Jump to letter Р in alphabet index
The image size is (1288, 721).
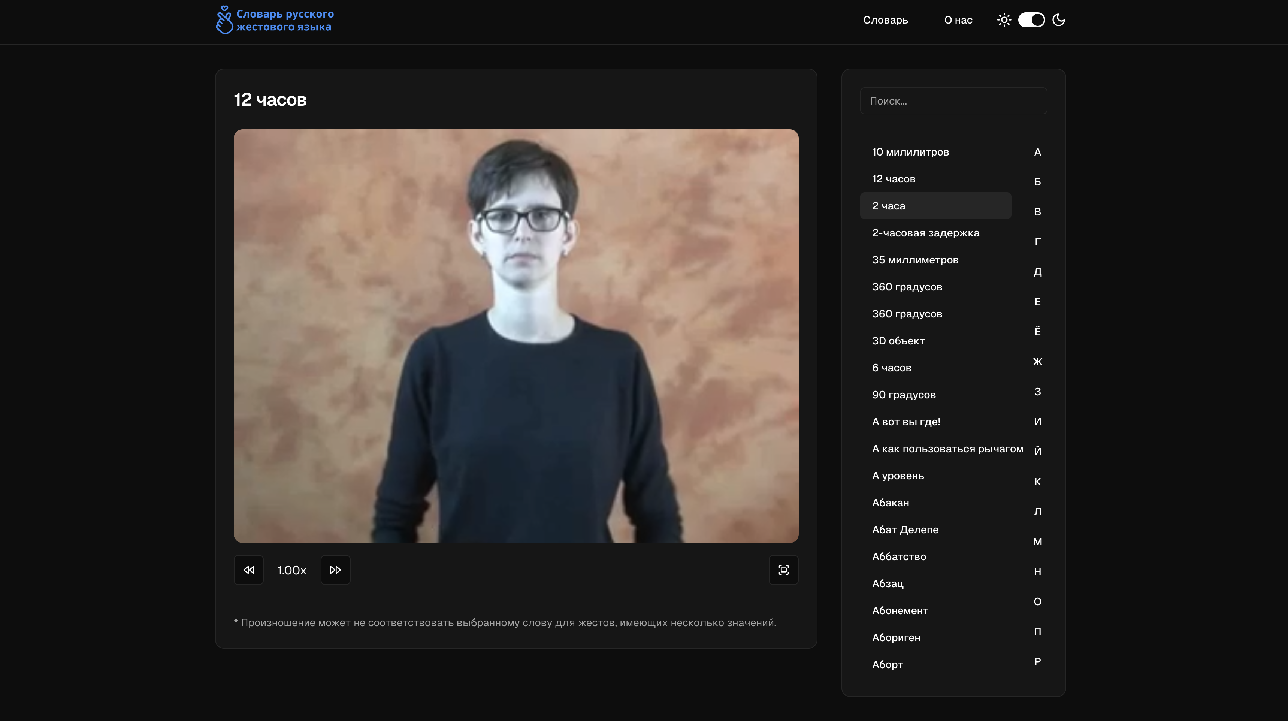pos(1037,661)
